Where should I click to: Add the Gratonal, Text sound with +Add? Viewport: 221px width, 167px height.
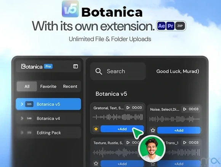[x=122, y=129]
